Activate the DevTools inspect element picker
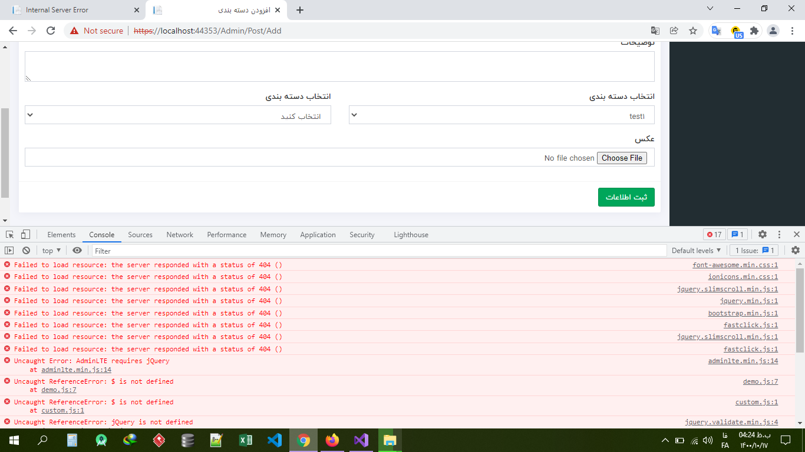 tap(10, 234)
